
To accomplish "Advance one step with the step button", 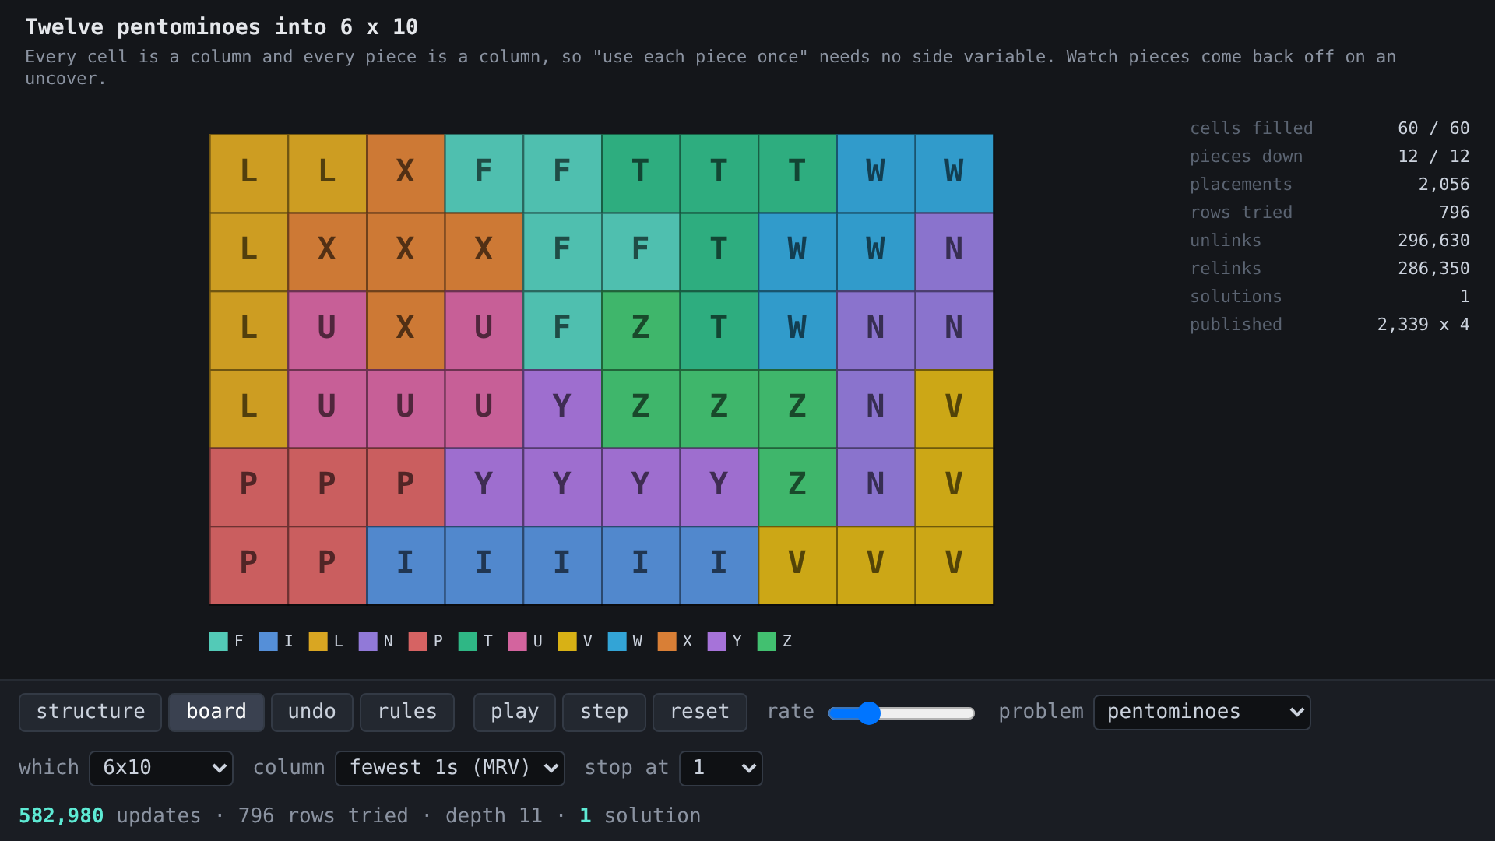I will click(x=604, y=712).
